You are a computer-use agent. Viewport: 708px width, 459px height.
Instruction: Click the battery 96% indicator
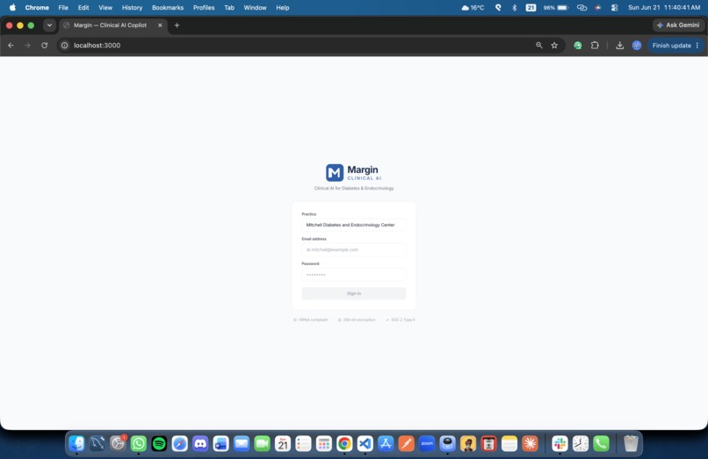coord(555,8)
